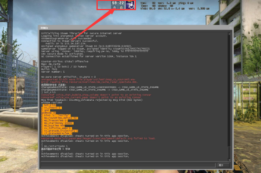Click the 'mp_buytime' highlighted line

54,125
